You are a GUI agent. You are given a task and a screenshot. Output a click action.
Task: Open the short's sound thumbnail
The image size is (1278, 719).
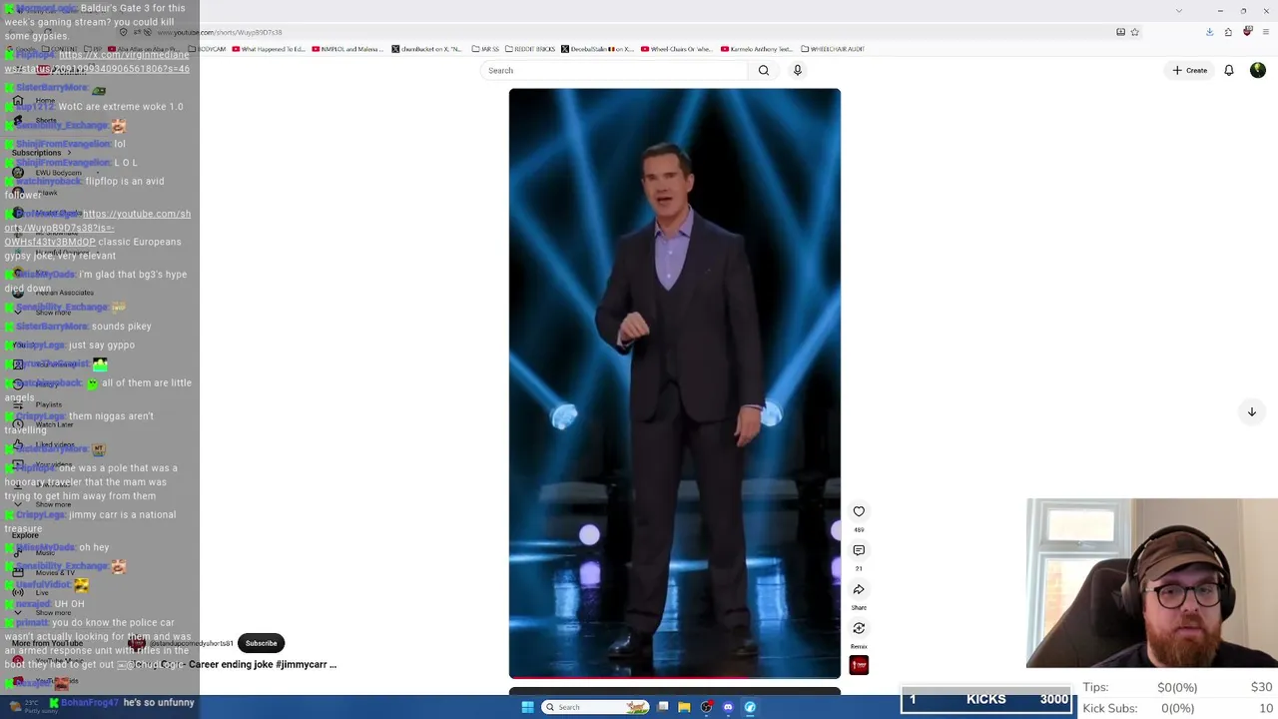pos(859,665)
